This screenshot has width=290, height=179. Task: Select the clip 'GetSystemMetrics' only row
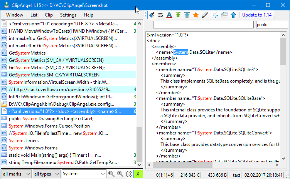point(69,53)
